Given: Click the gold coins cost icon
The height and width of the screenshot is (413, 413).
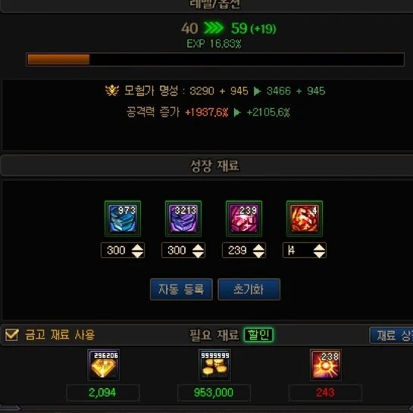Looking at the screenshot, I should [x=214, y=365].
